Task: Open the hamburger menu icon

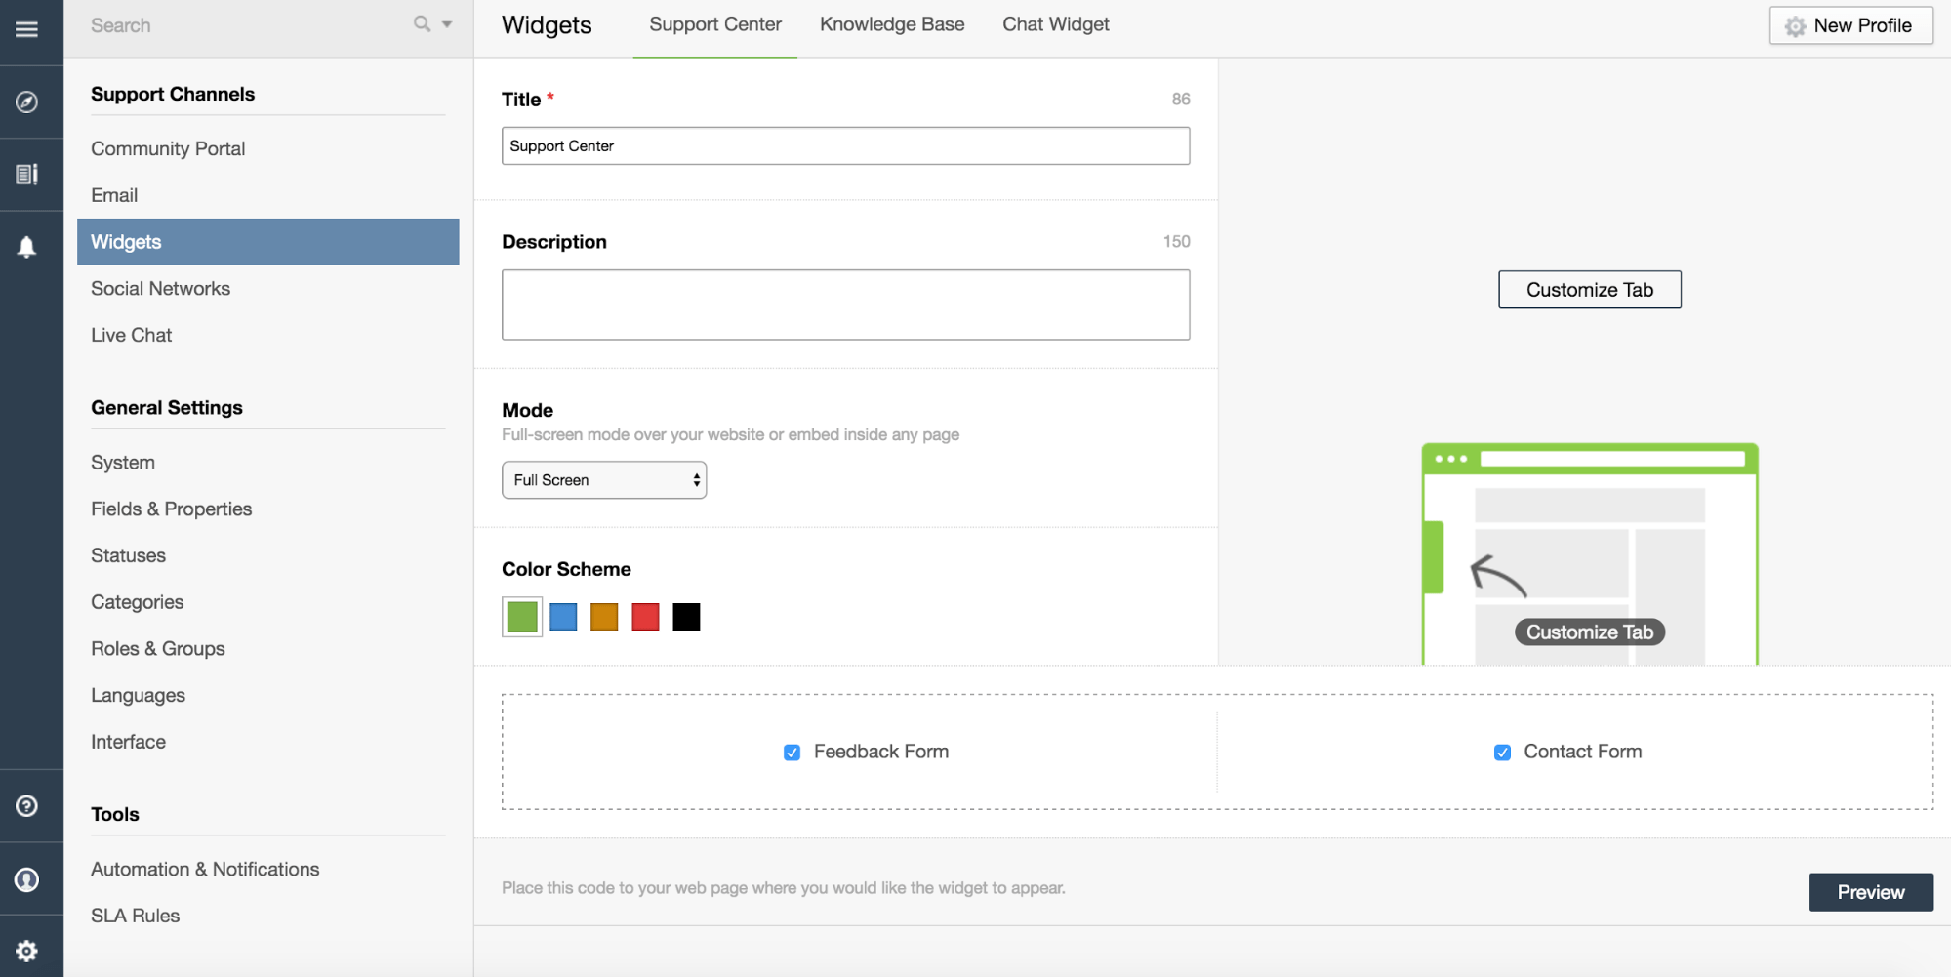Action: tap(27, 29)
